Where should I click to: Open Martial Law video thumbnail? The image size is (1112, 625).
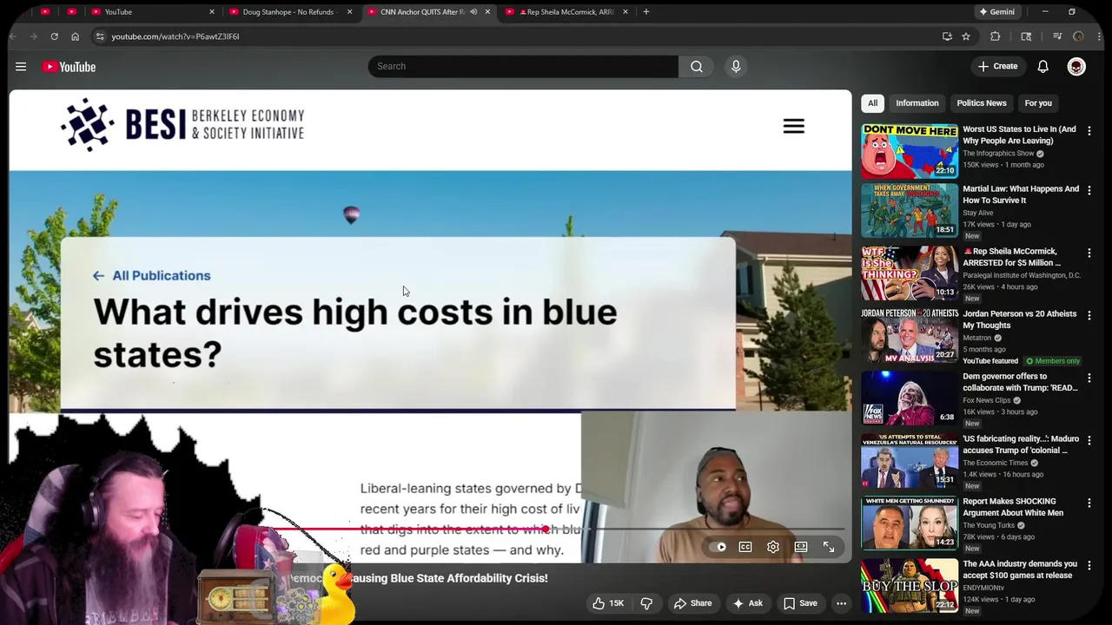[x=910, y=210]
